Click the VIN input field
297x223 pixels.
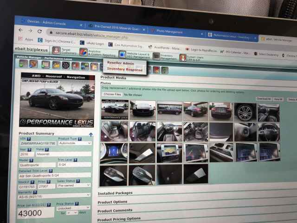(x=38, y=144)
